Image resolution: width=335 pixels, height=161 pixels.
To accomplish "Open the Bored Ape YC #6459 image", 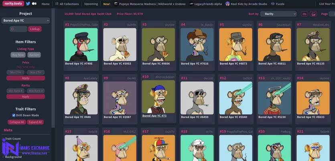I will point(197,98).
